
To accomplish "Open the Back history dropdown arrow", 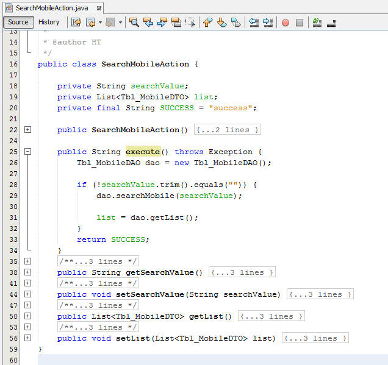I will (100, 23).
